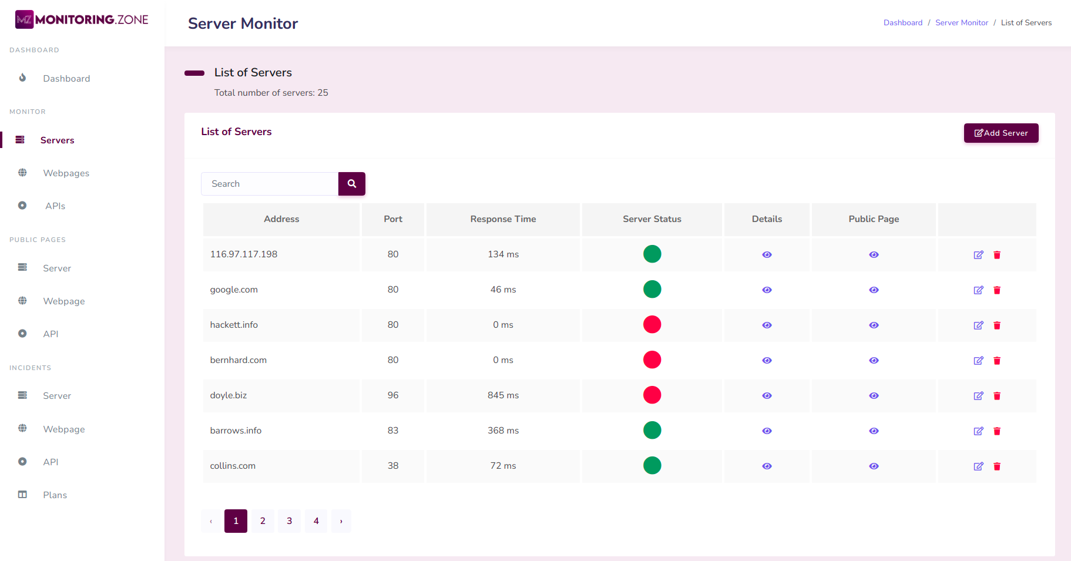The image size is (1071, 561).
Task: Delete the collins.com server row
Action: [997, 466]
